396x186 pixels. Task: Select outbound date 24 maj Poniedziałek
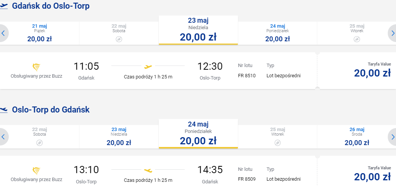click(277, 33)
